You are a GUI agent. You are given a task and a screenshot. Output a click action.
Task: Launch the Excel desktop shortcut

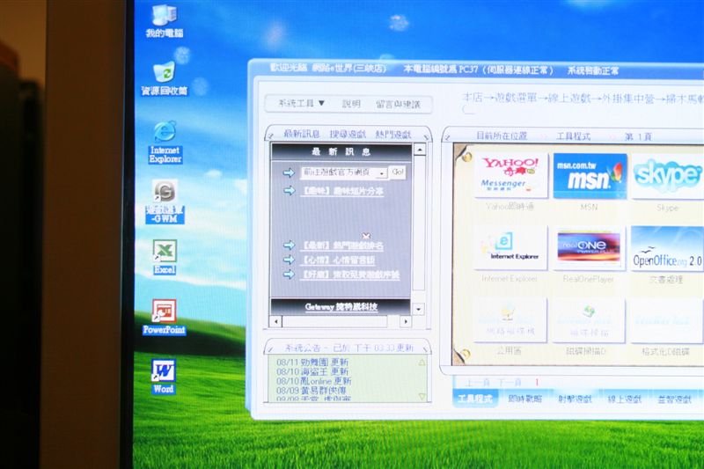click(165, 256)
